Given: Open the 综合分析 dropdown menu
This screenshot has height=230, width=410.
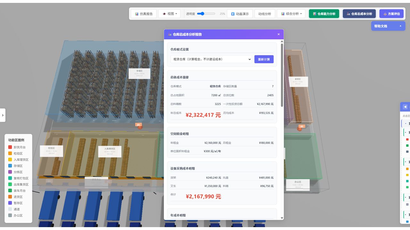Looking at the screenshot, I should [291, 14].
